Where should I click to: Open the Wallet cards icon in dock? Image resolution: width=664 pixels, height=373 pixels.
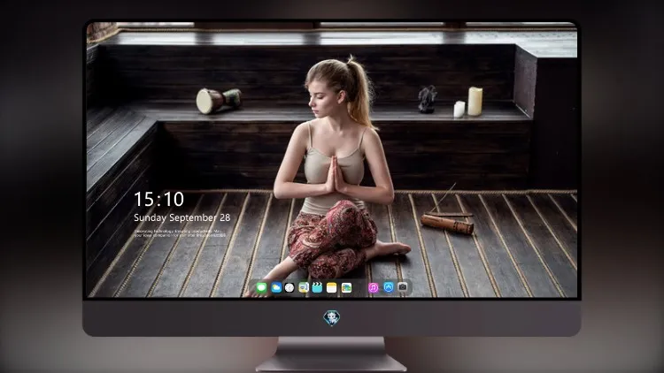click(346, 287)
